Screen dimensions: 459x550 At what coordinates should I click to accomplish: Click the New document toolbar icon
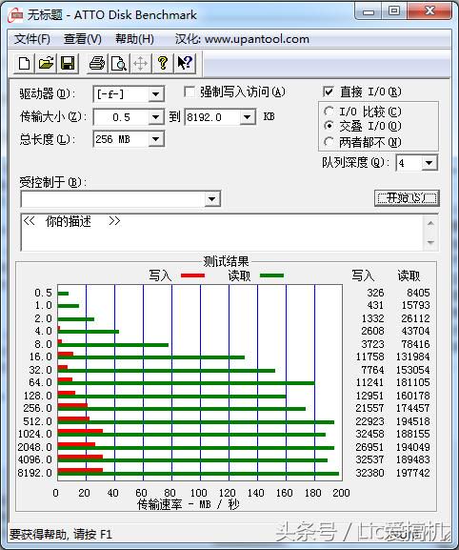(24, 64)
